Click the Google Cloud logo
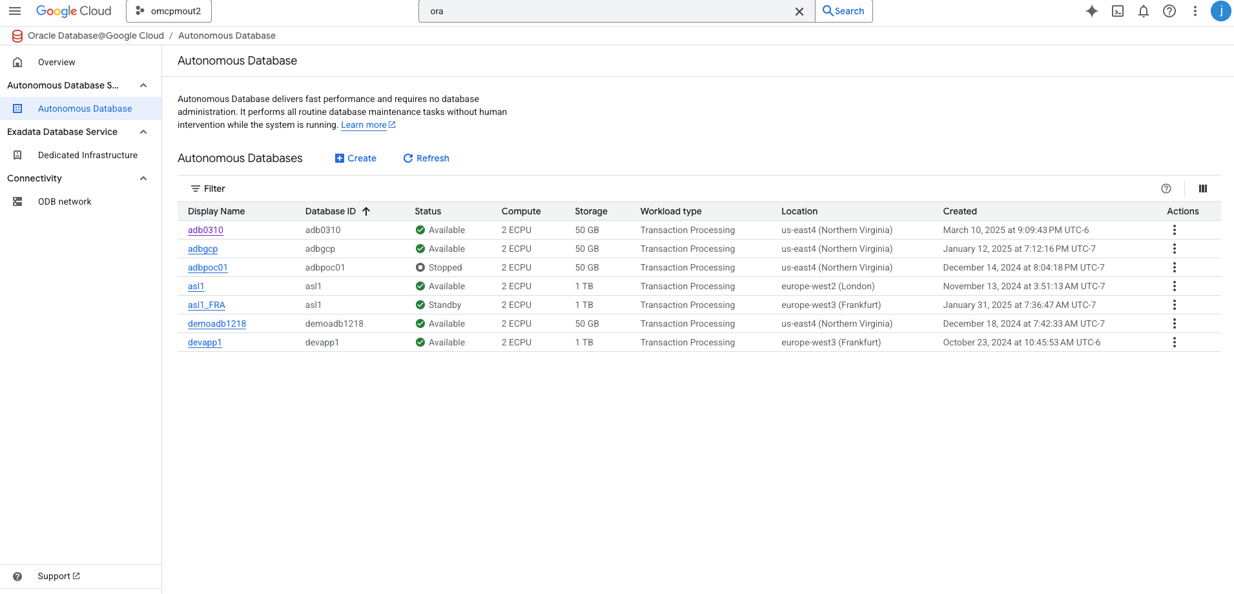 pos(74,11)
